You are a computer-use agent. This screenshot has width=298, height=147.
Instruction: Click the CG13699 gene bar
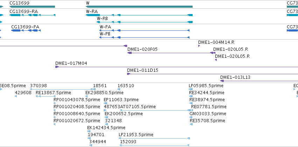[x=32, y=7]
